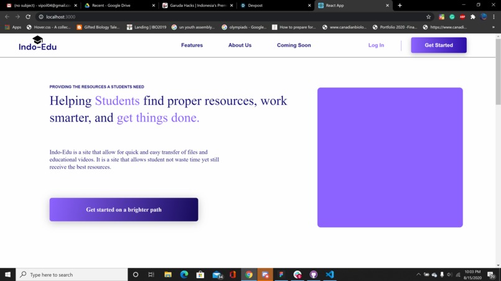
Task: Open Features in site navigation
Action: tap(192, 45)
